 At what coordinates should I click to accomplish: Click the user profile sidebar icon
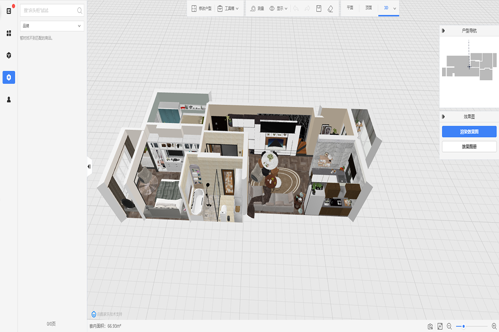pos(8,99)
